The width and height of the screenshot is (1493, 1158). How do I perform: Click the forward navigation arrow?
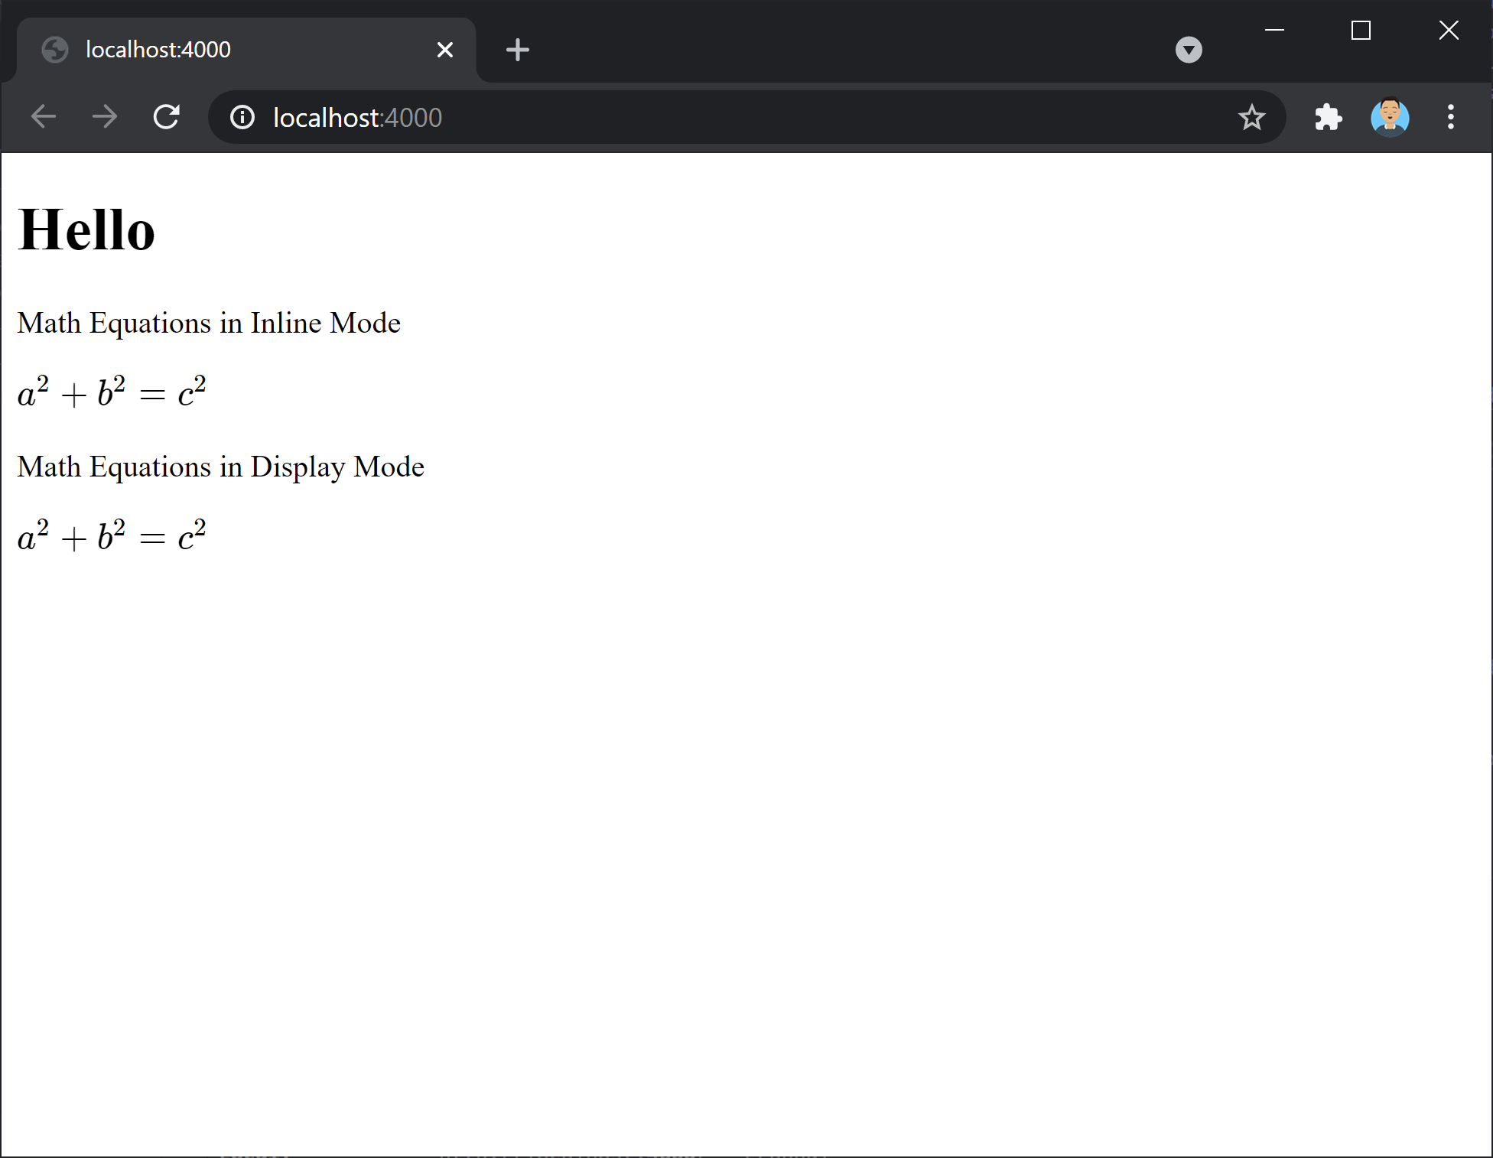105,117
